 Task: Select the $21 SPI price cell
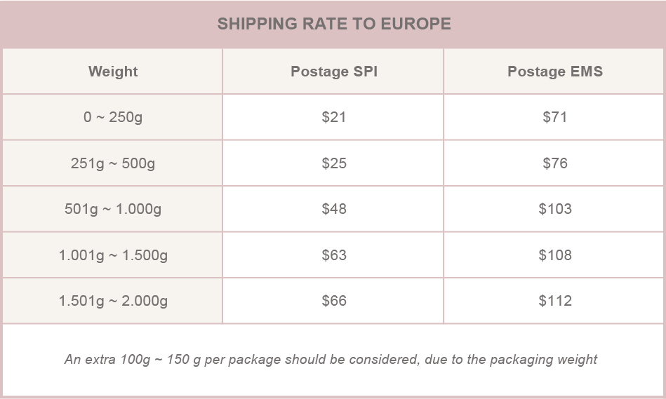(x=333, y=116)
